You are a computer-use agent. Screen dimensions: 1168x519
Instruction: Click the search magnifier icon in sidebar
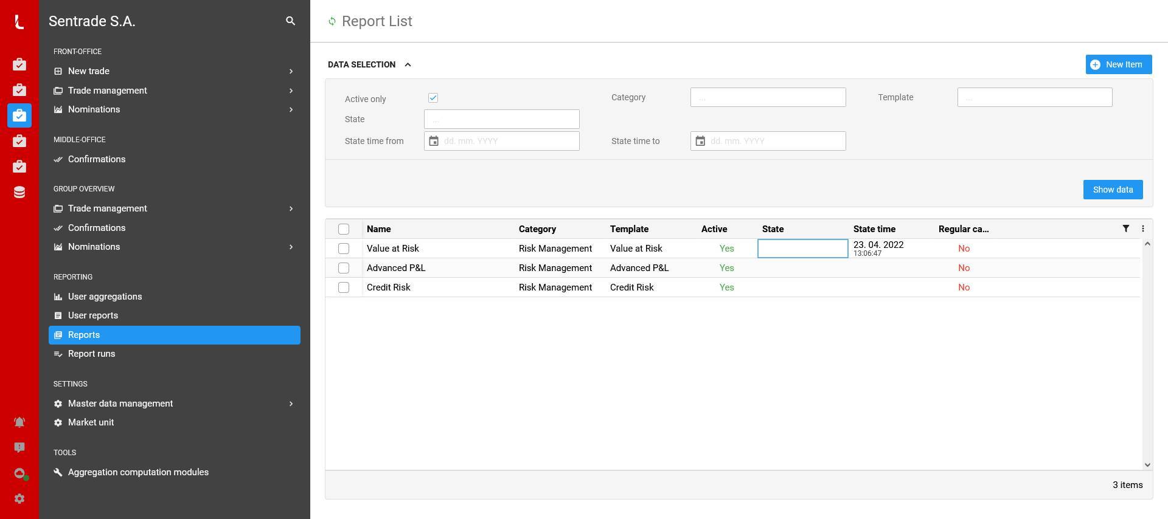[290, 21]
